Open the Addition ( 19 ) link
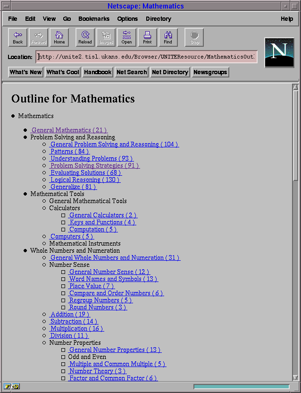This screenshot has width=301, height=393. click(x=70, y=314)
